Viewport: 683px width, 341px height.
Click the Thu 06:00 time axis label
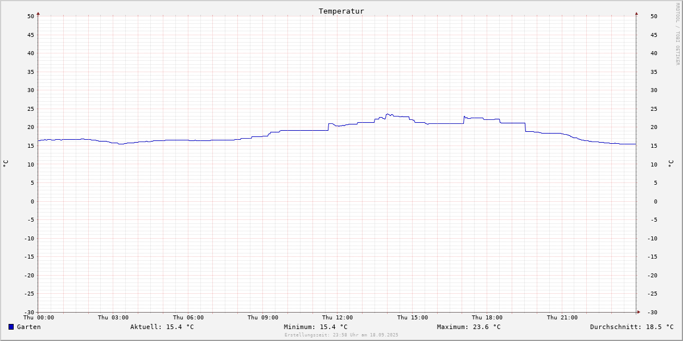pyautogui.click(x=188, y=318)
